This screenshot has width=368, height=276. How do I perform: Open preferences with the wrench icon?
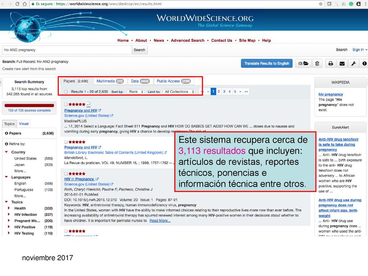pyautogui.click(x=354, y=63)
